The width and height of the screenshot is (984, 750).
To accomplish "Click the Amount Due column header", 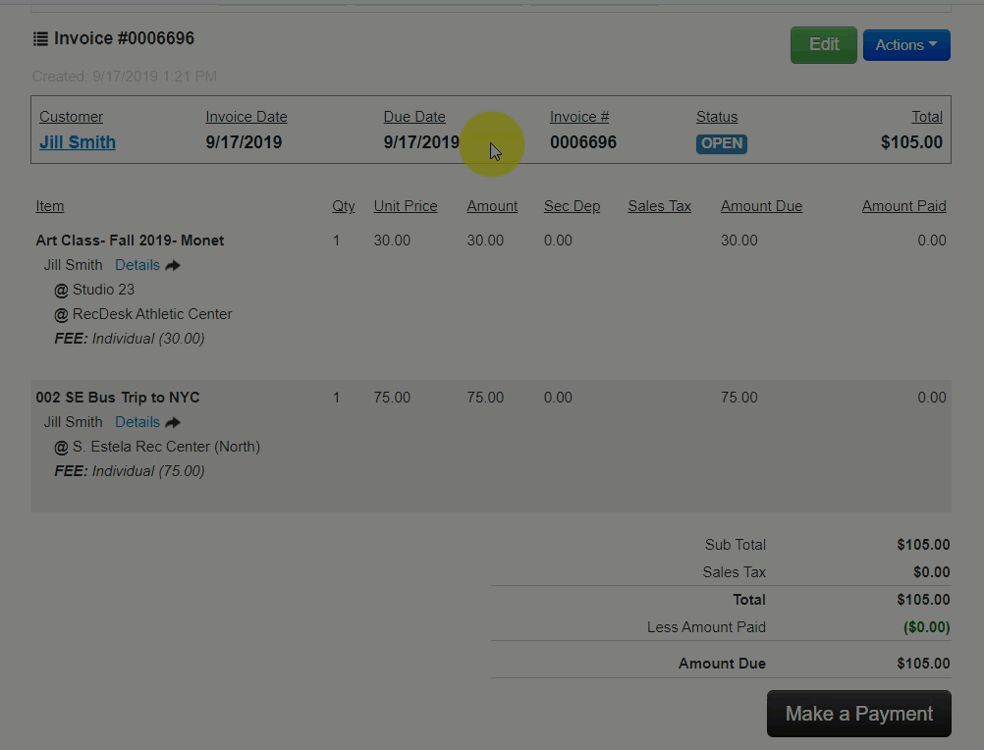I will [x=761, y=206].
